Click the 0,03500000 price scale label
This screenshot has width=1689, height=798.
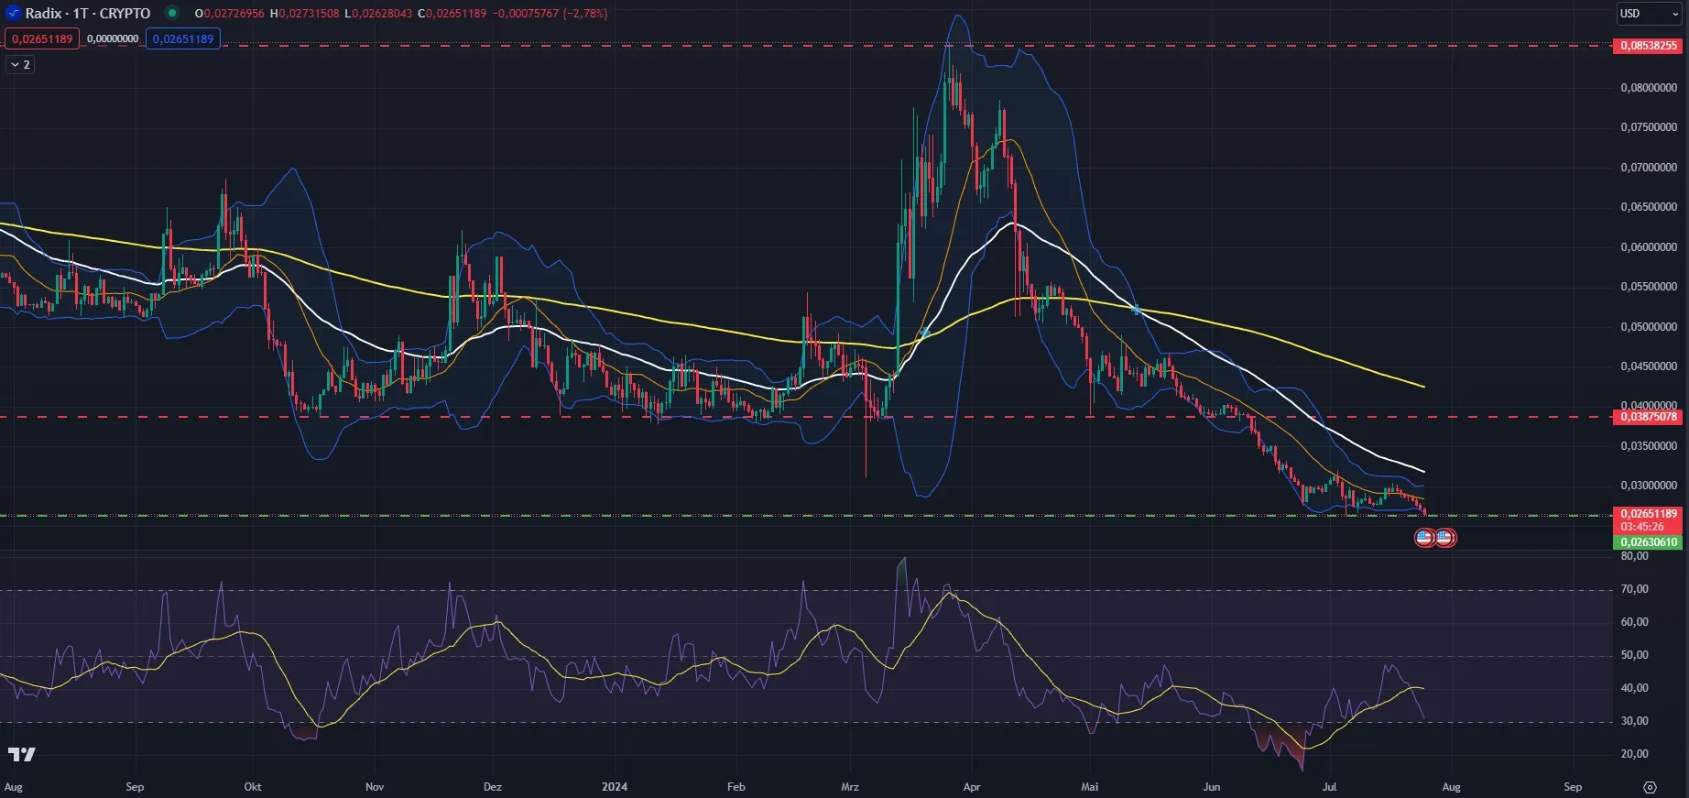(1649, 446)
